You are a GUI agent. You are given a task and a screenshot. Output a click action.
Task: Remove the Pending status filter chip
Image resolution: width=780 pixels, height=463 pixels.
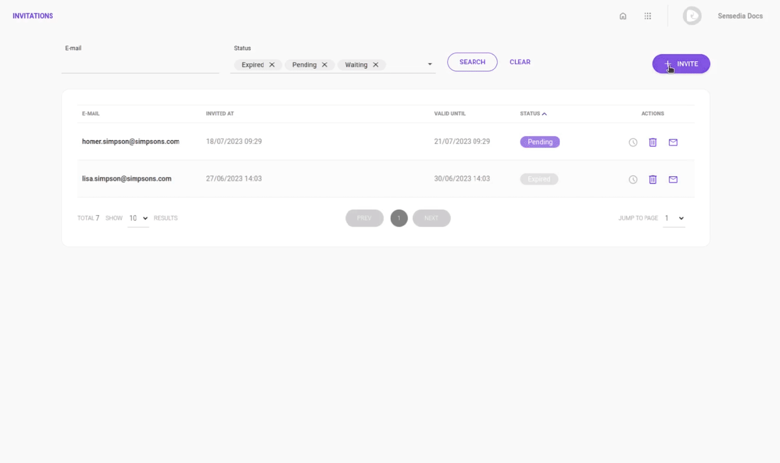click(324, 65)
